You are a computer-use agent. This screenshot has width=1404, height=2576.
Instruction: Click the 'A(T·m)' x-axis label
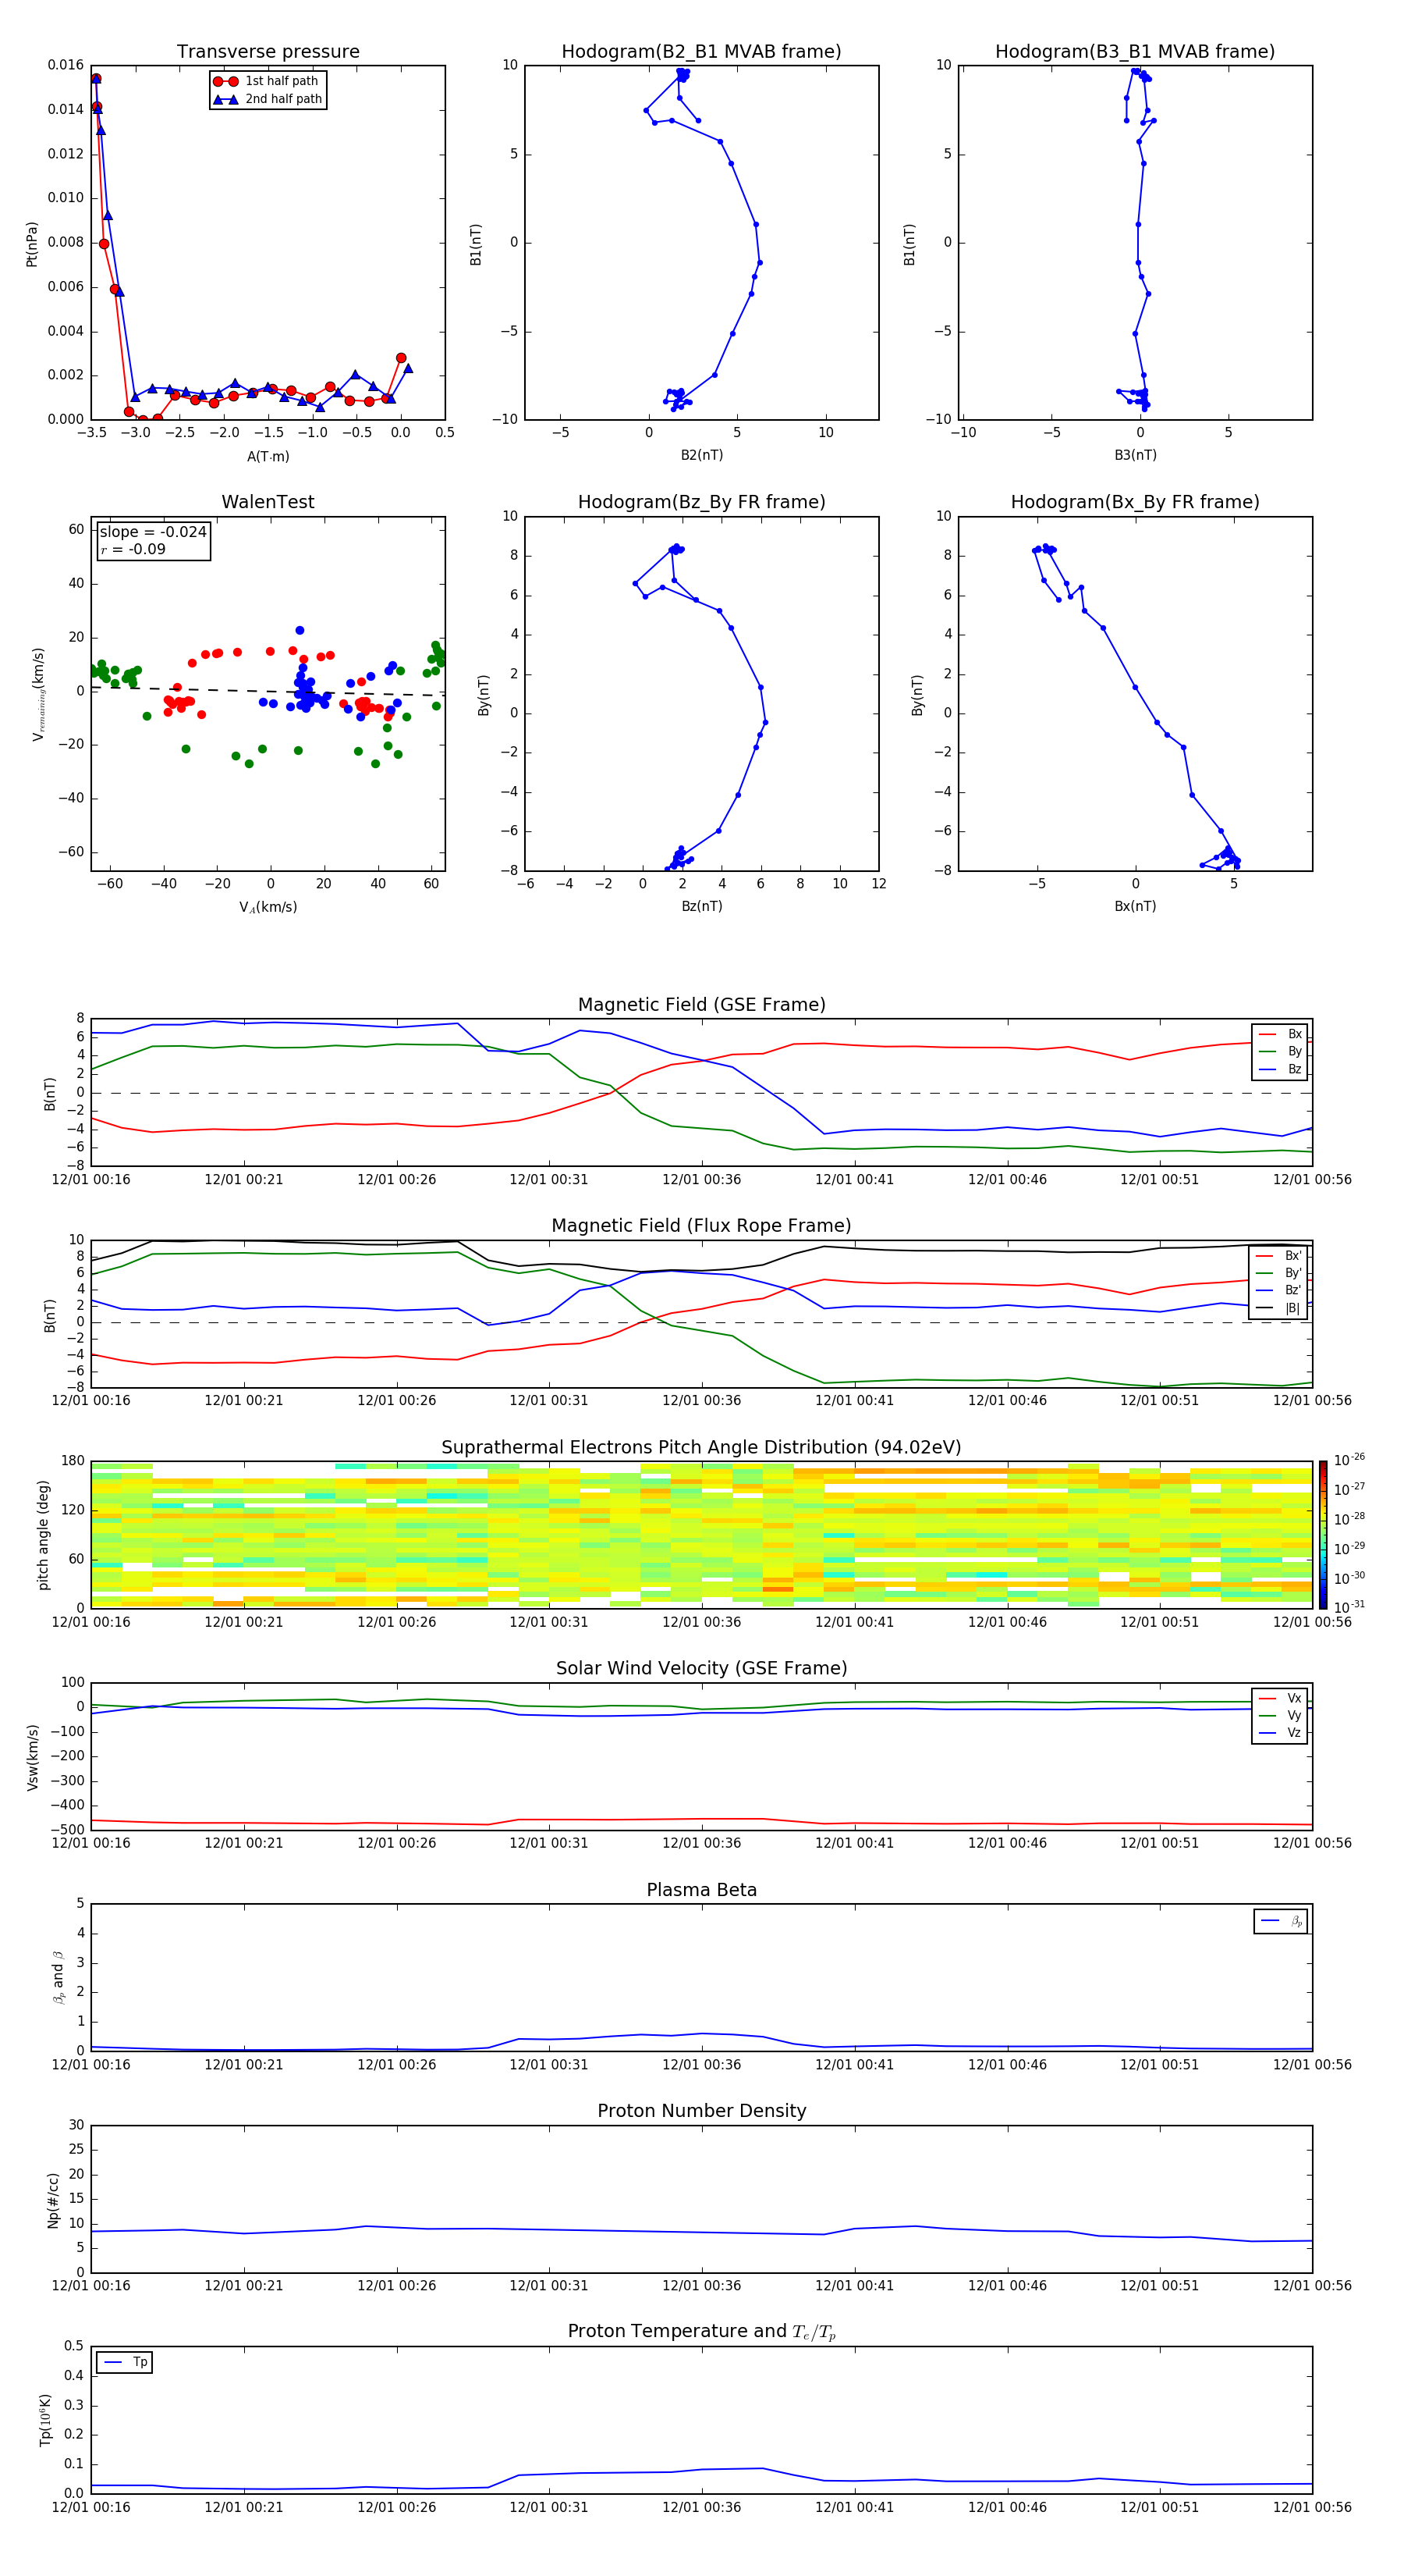click(x=268, y=456)
